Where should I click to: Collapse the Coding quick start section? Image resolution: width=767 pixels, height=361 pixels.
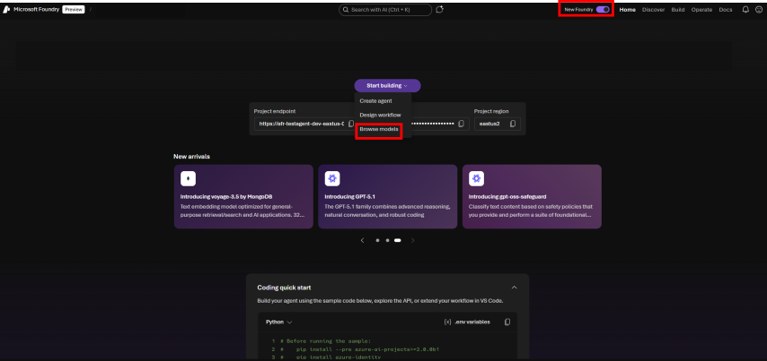[514, 288]
